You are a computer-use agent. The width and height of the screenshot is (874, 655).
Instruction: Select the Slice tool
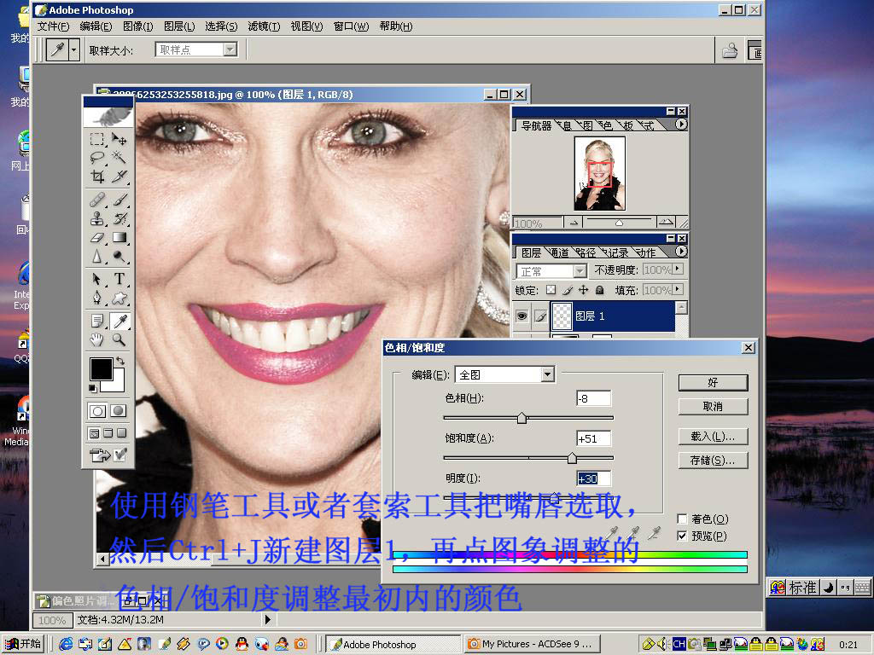tap(119, 177)
